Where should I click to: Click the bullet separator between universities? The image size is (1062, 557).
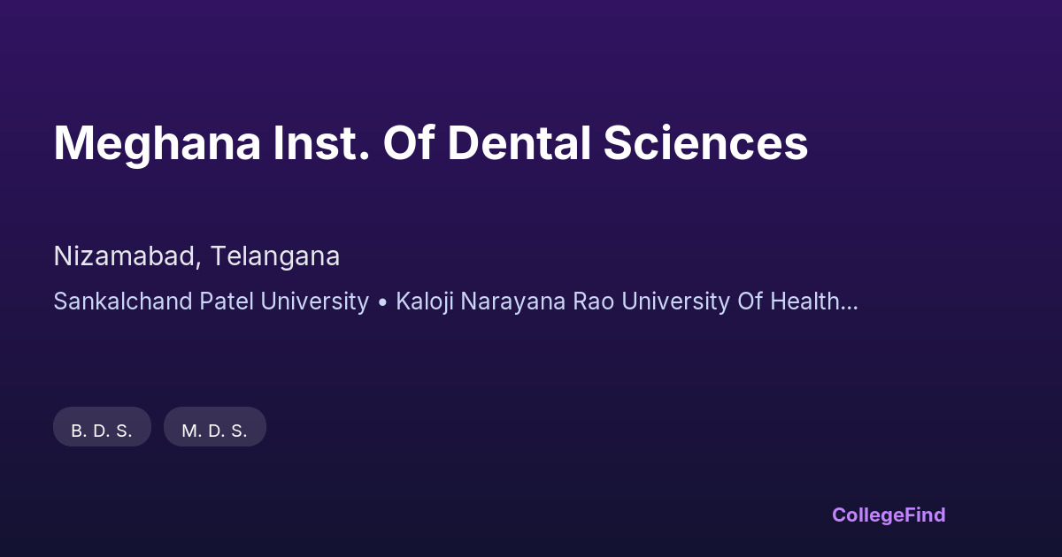click(x=382, y=302)
